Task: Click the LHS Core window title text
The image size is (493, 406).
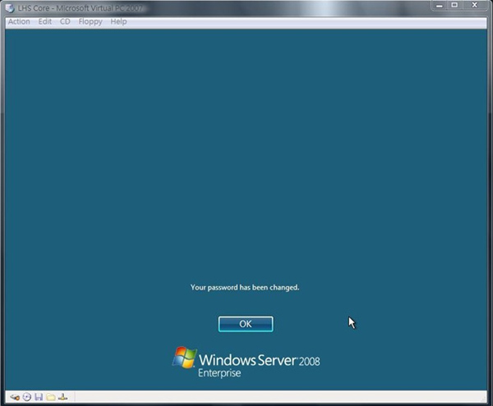Action: click(74, 7)
